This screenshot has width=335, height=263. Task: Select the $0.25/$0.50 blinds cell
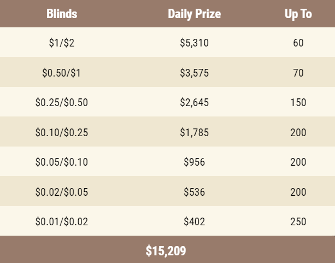point(62,102)
